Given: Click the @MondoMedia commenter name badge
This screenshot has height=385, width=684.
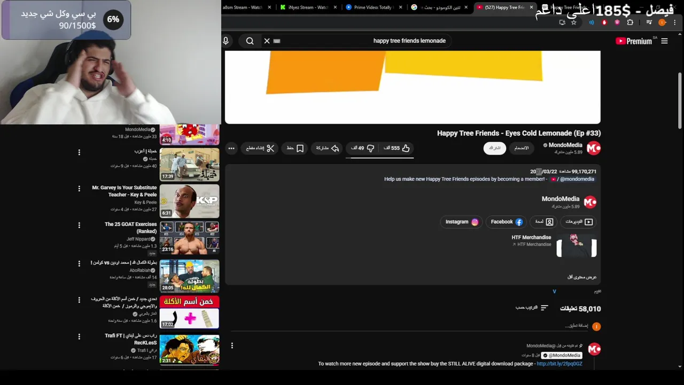Looking at the screenshot, I should coord(562,356).
